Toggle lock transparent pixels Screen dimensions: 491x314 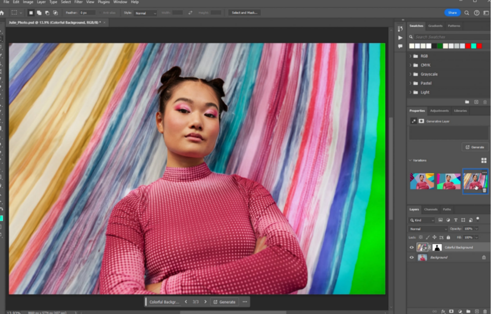[x=421, y=237]
